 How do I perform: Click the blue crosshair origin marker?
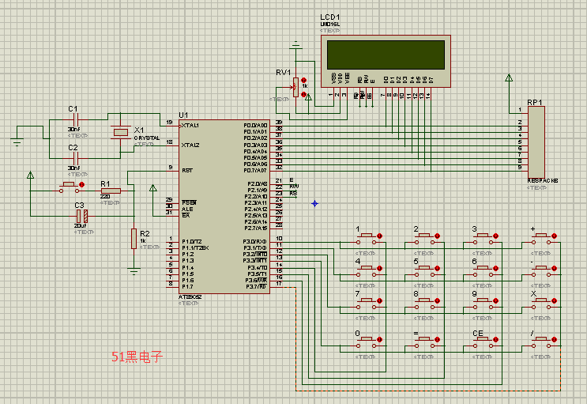point(315,203)
